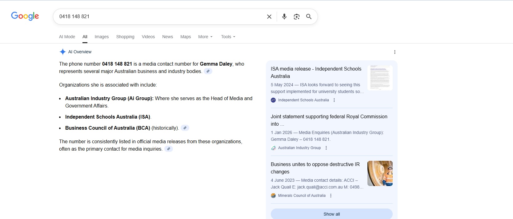The height and width of the screenshot is (219, 513).
Task: Start voice search with microphone icon
Action: tap(284, 17)
